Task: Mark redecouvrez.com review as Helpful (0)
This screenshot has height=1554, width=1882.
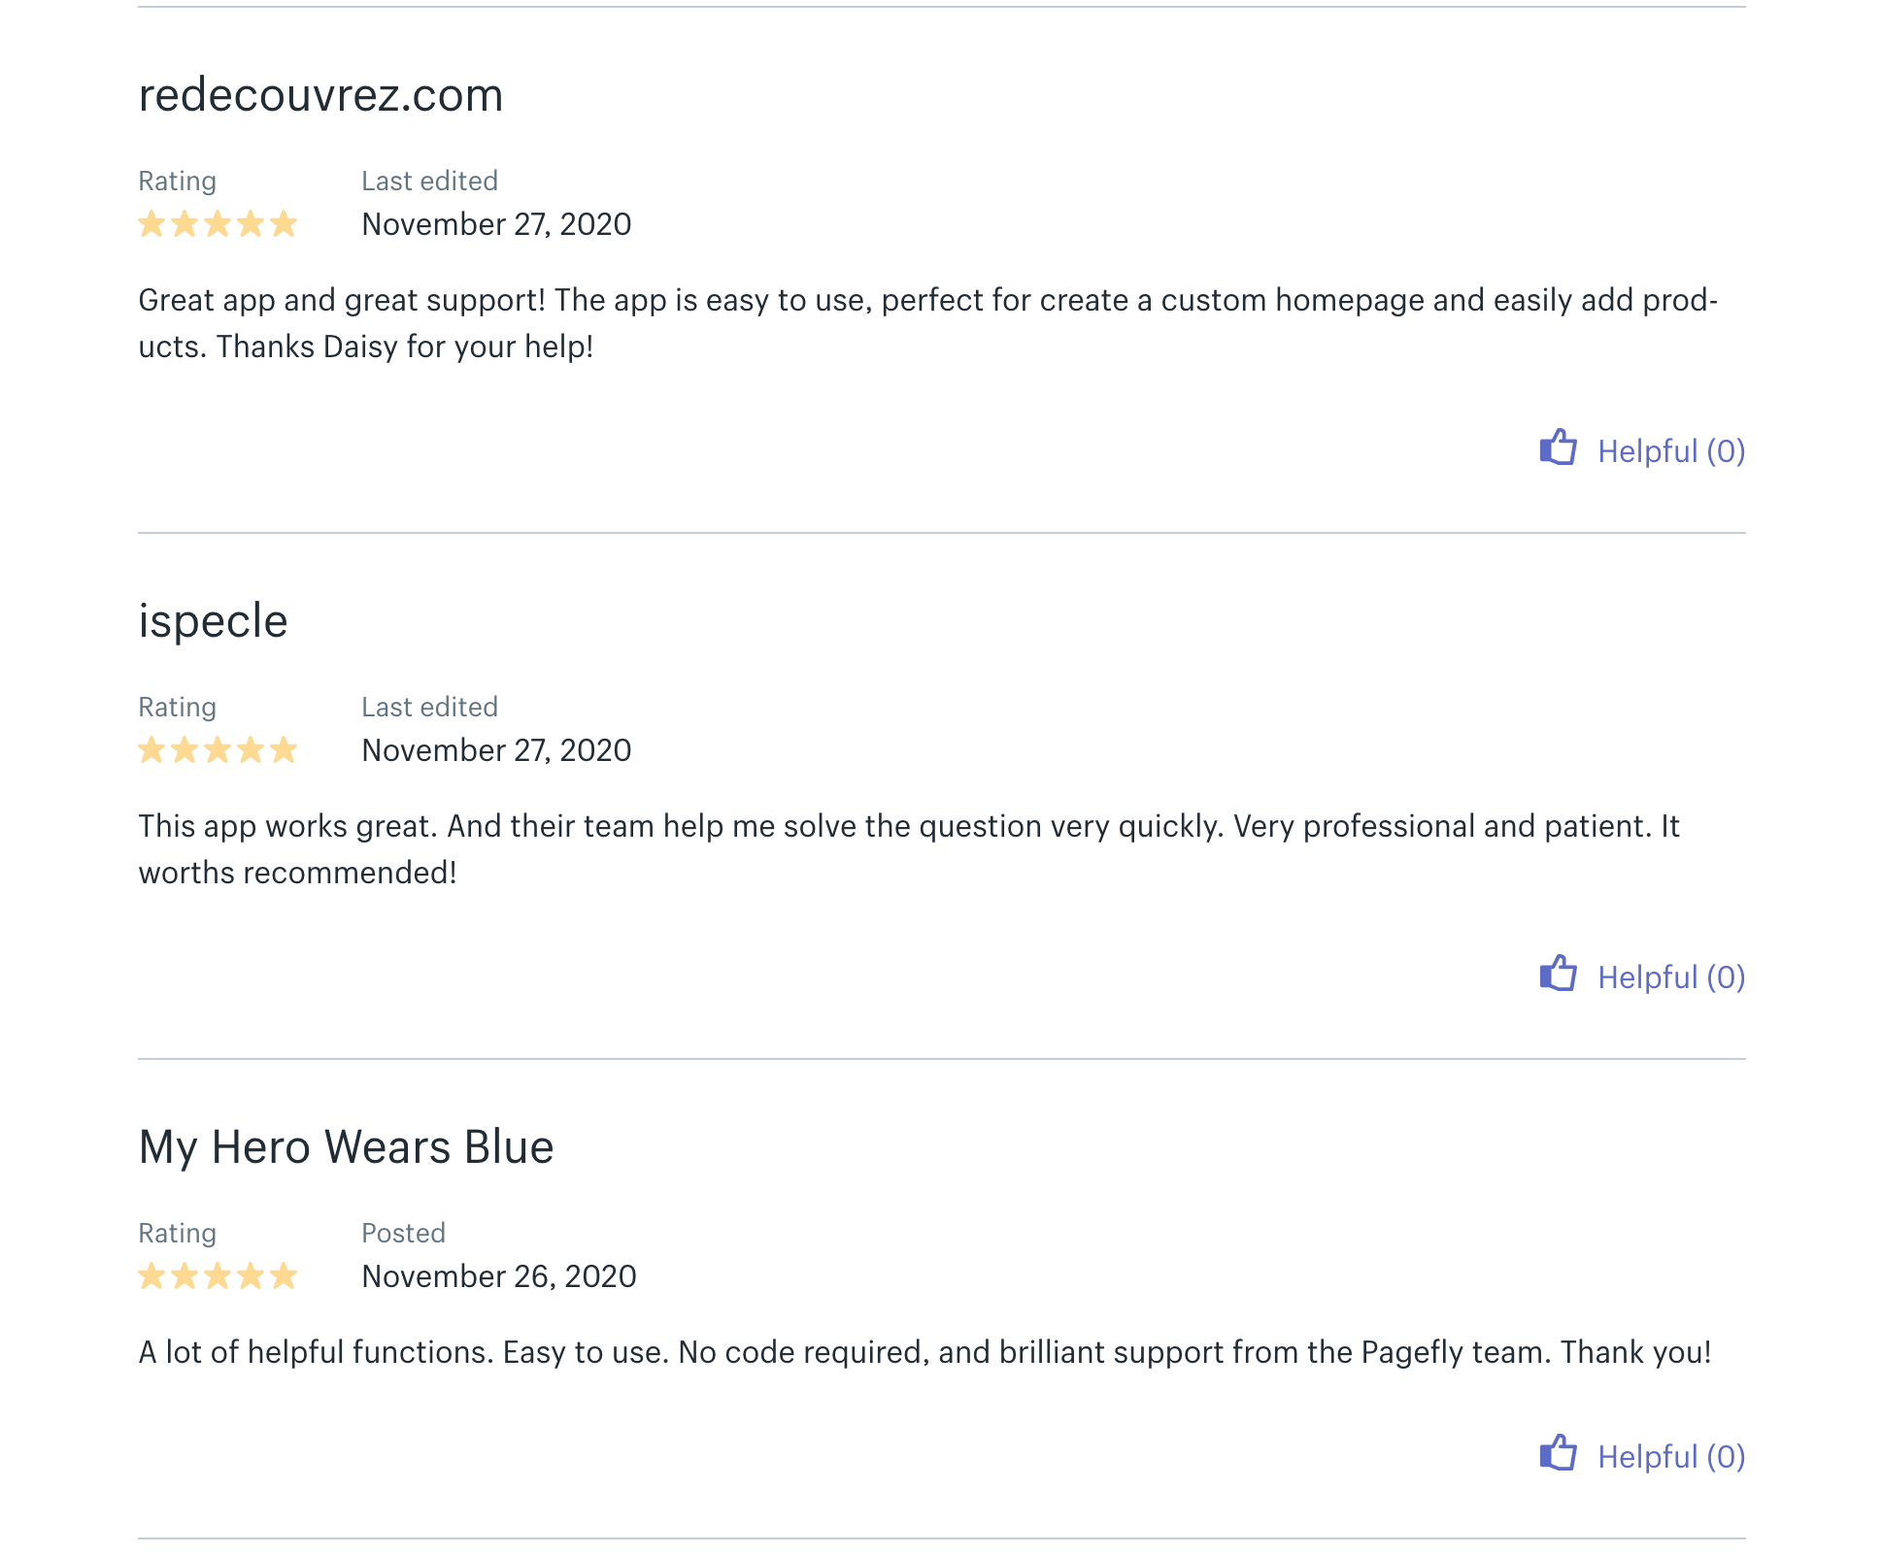Action: click(x=1642, y=450)
